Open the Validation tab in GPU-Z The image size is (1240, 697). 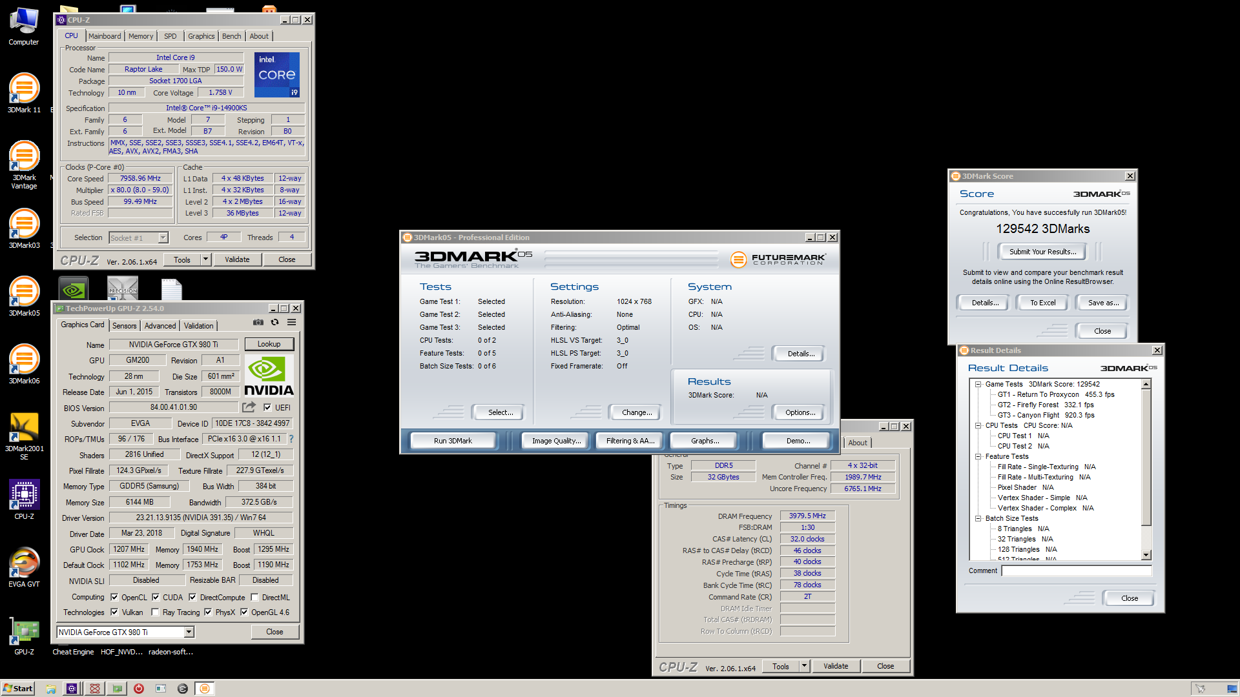tap(198, 326)
